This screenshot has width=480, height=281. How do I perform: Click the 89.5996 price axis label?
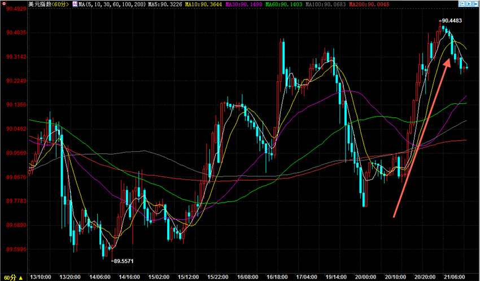click(16, 249)
